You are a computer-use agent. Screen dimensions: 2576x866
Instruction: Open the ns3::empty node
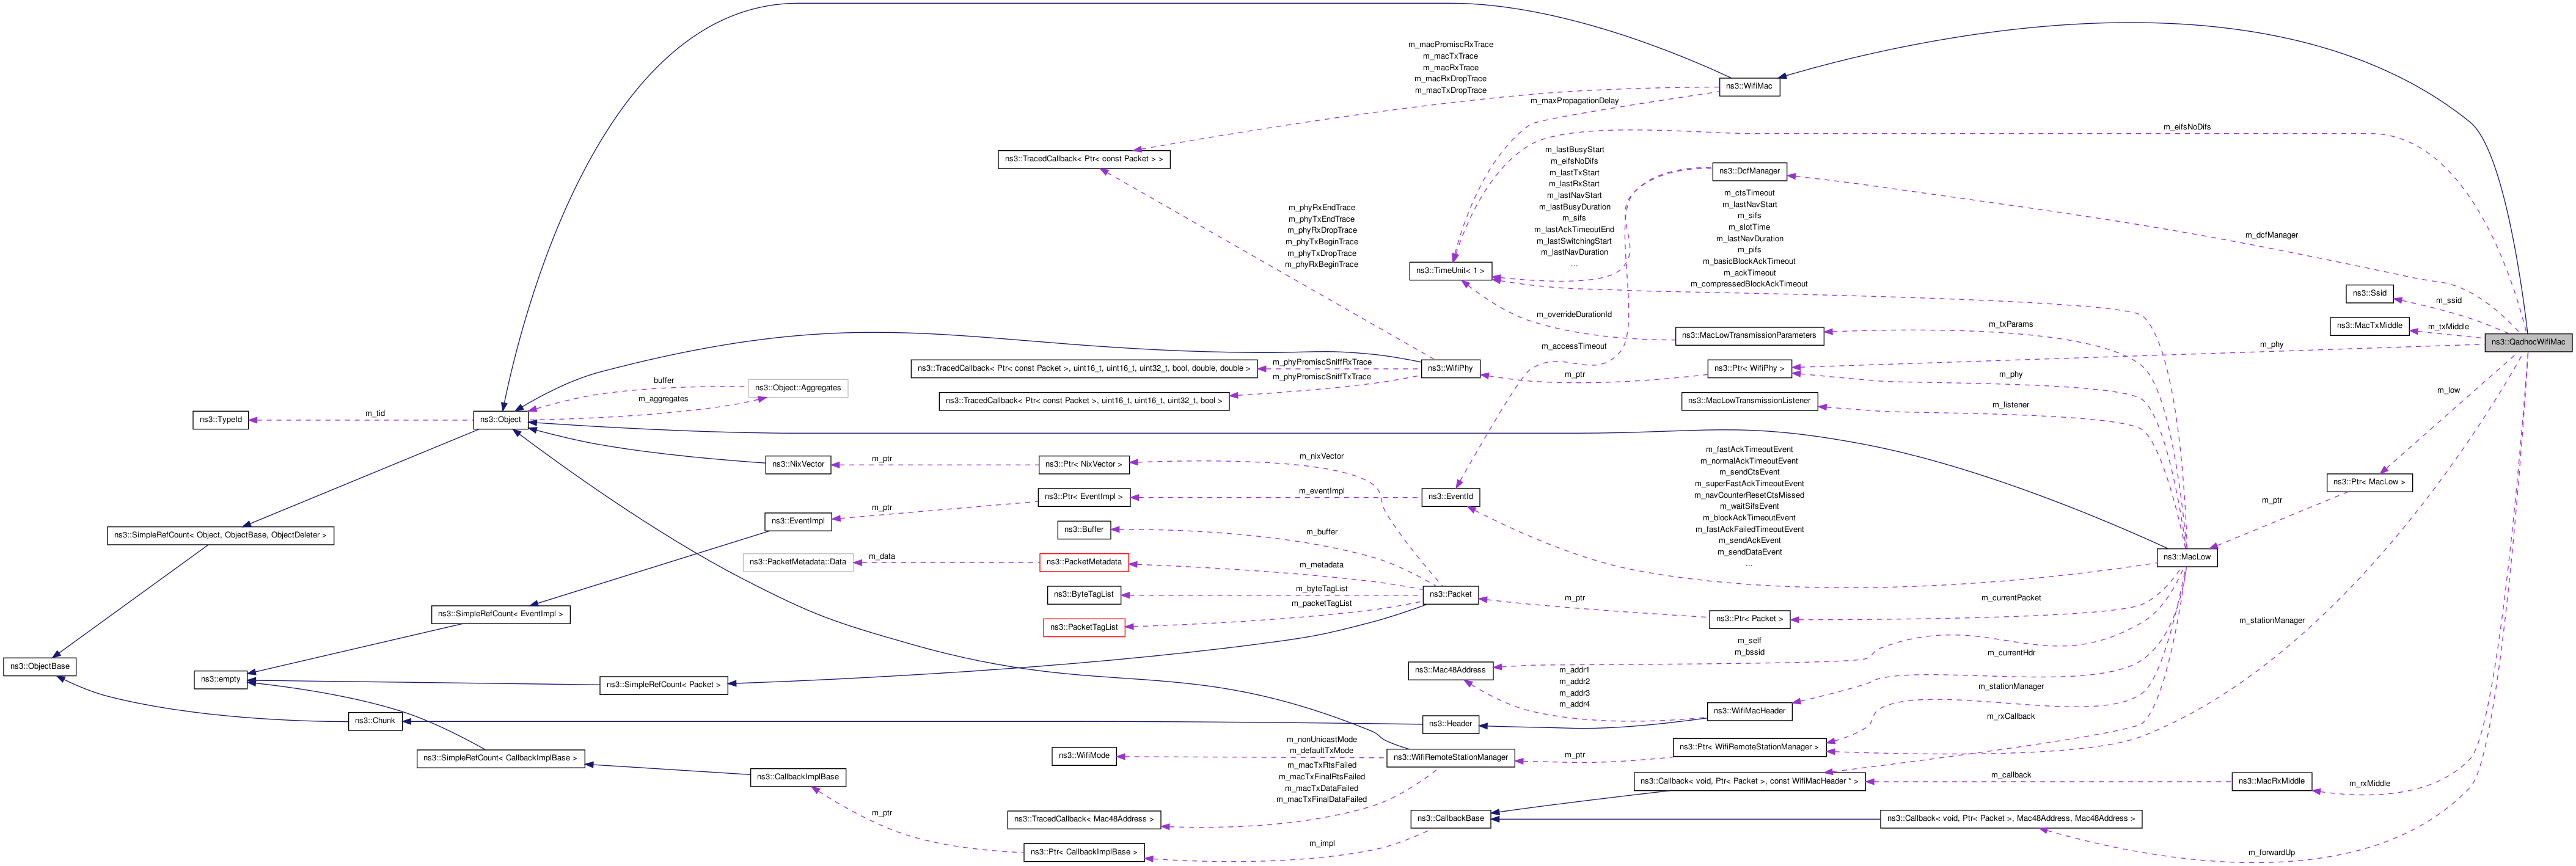point(220,680)
